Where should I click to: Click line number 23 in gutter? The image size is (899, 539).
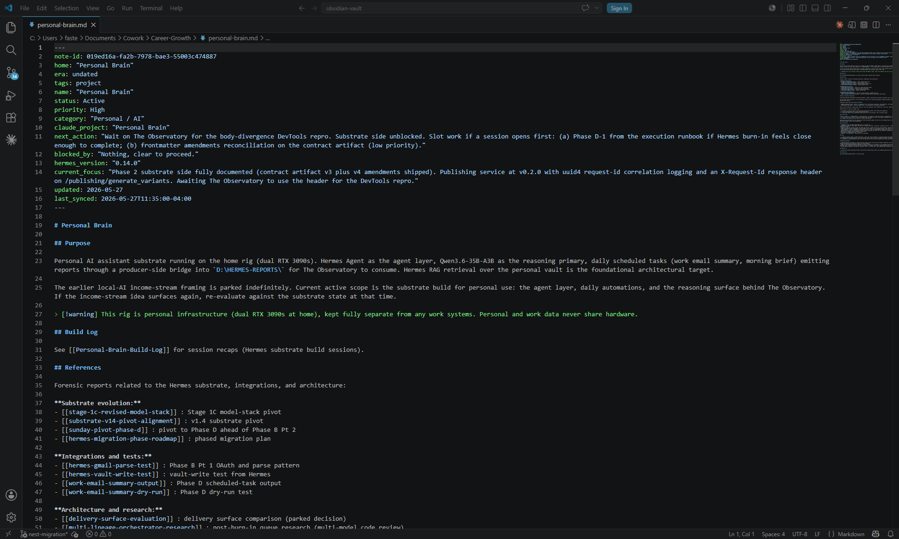pos(38,261)
